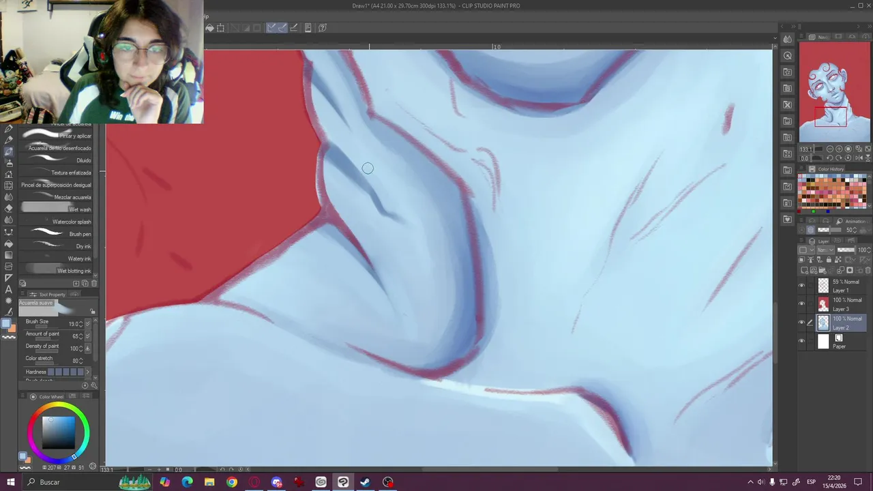
Task: Select the Brush tool in toolbar
Action: (9, 151)
